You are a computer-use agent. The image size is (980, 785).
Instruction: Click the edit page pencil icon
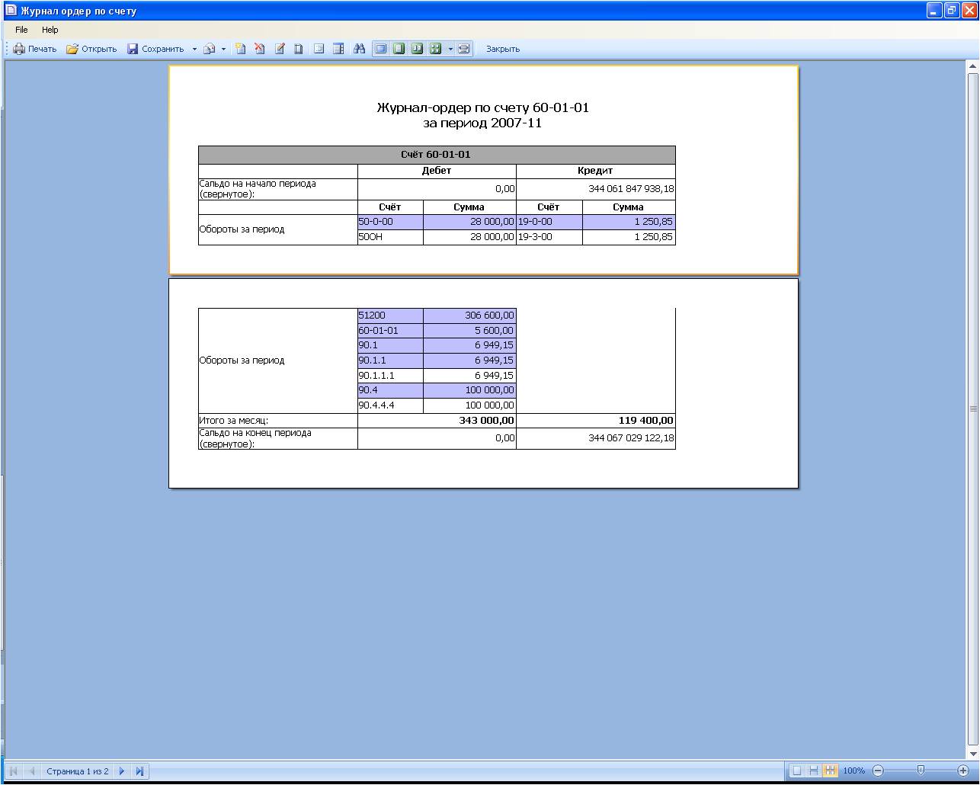coord(280,49)
